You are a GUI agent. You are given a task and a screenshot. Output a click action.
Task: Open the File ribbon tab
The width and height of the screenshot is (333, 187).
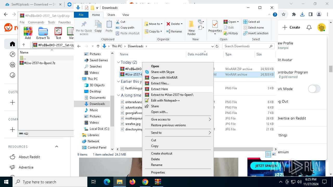[81, 15]
